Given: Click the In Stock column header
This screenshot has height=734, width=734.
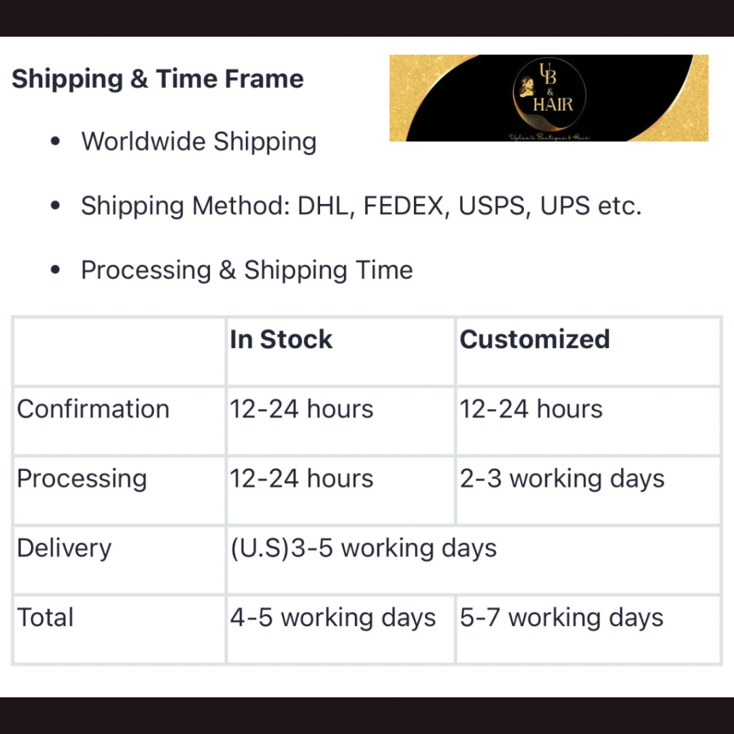Looking at the screenshot, I should (x=281, y=339).
